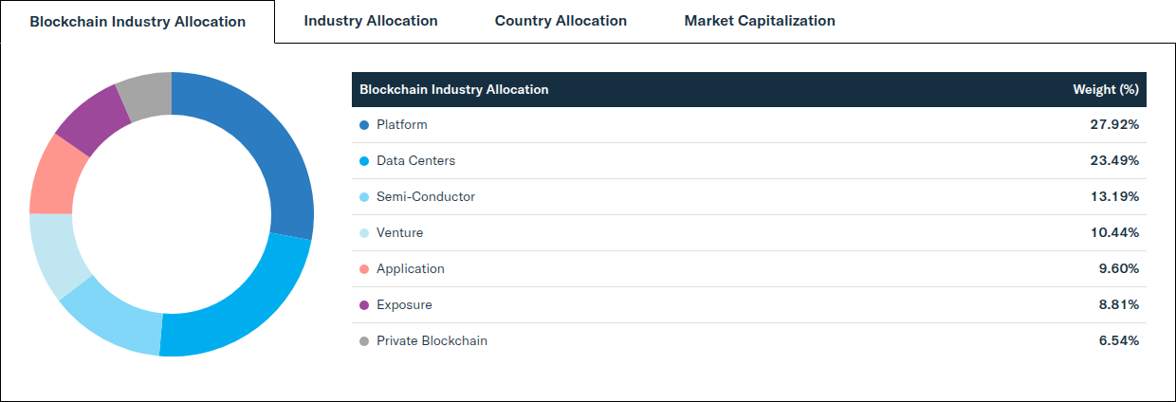Click the Blockchain Industry Allocation tab

(138, 22)
